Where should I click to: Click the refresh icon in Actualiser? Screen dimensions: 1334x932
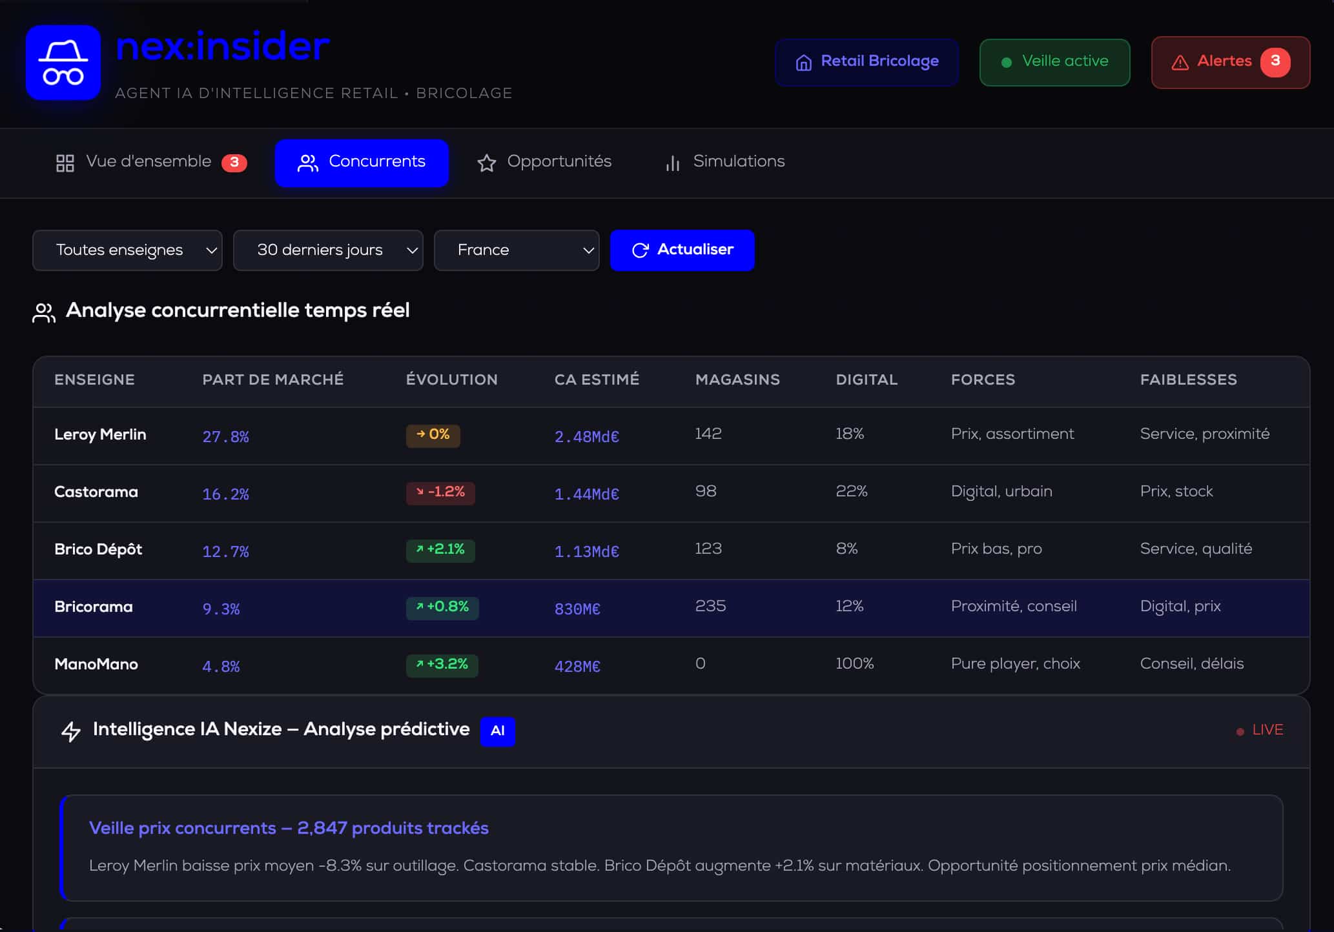pyautogui.click(x=640, y=250)
